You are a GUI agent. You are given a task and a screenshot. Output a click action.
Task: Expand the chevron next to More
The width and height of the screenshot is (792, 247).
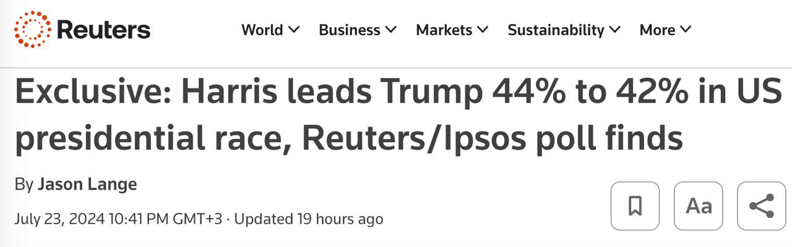pos(686,30)
